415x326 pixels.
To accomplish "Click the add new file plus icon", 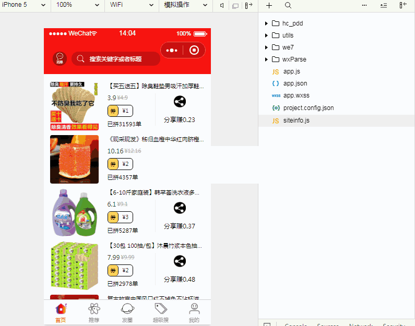I will 269,5.
